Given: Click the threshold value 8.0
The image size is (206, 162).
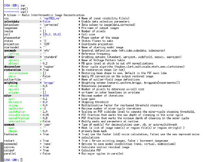Looking at the screenshot, I should [x=45, y=102].
